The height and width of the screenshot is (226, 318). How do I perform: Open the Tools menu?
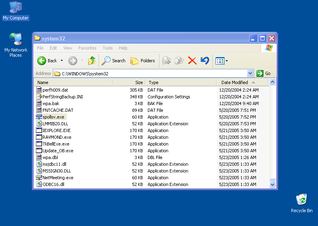tap(107, 48)
